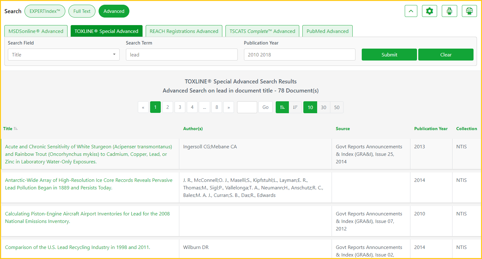Open the REACH Registrations Advanced tab
Image resolution: width=482 pixels, height=259 pixels.
click(184, 31)
